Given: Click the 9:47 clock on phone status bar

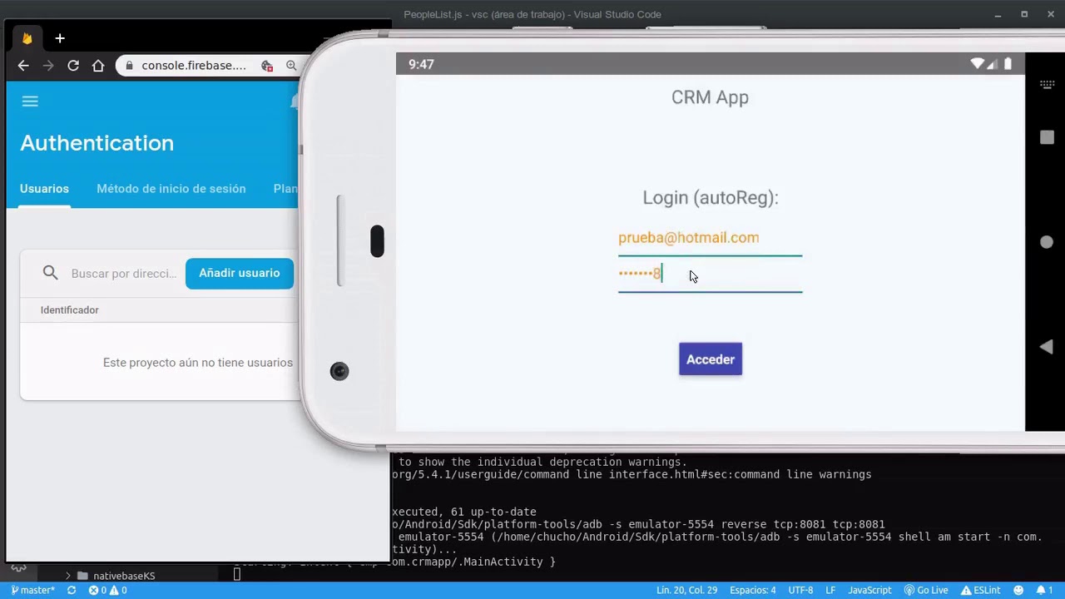Looking at the screenshot, I should coord(421,64).
